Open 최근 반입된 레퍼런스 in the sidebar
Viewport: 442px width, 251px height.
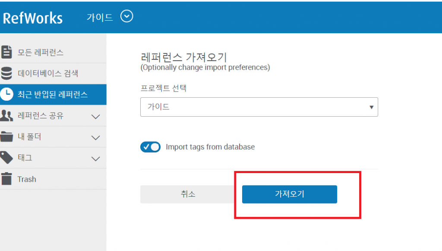click(53, 95)
